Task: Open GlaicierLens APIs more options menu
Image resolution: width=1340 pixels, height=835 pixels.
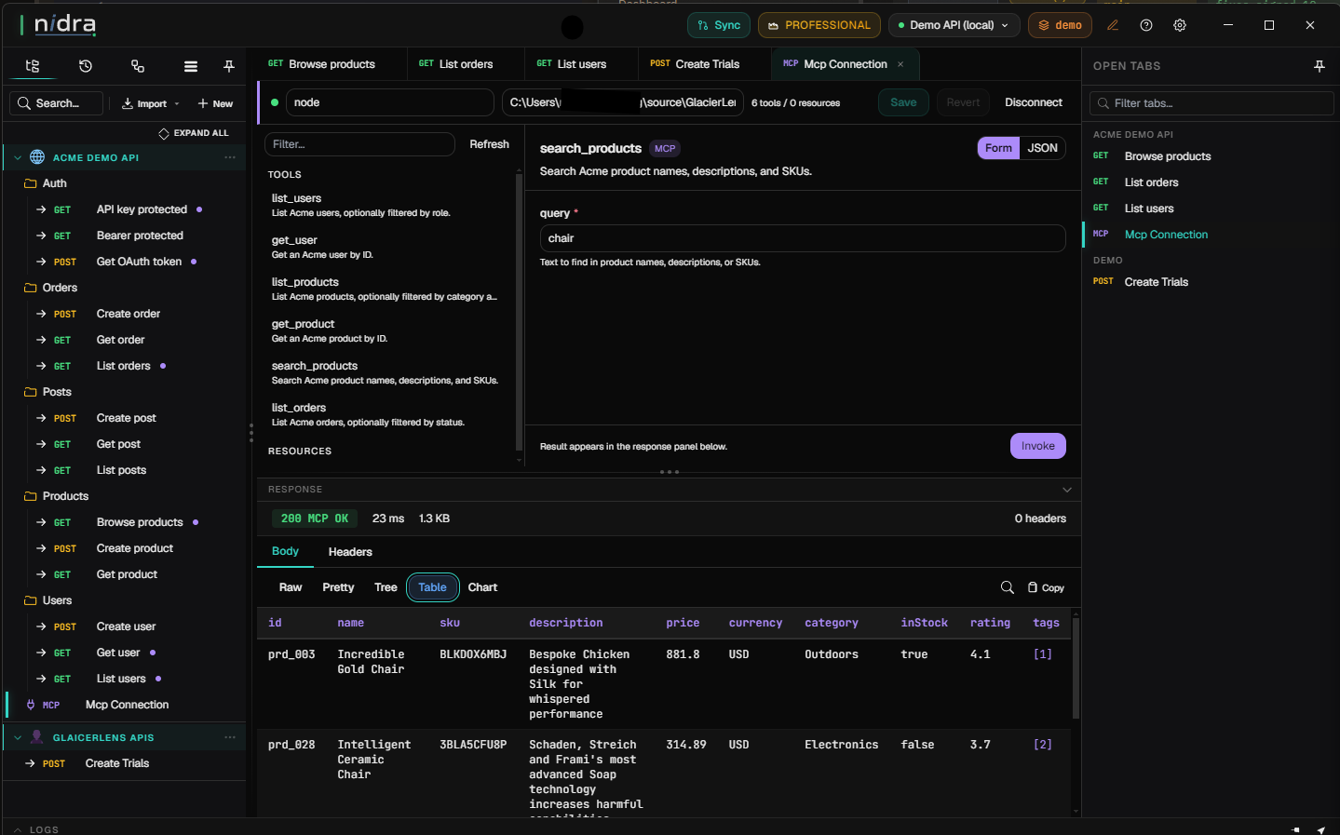Action: click(x=230, y=737)
